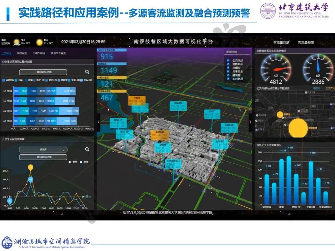The width and height of the screenshot is (335, 251).
Task: Toggle the 公交站点 layer checkbox
Action: [228, 60]
